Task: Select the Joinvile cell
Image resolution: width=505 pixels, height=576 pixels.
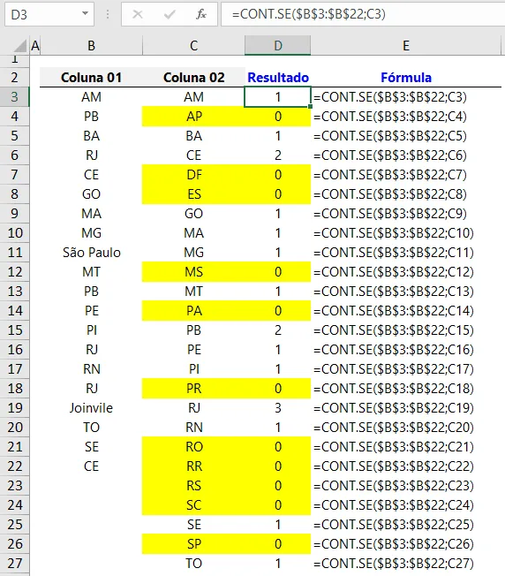Action: pos(91,408)
